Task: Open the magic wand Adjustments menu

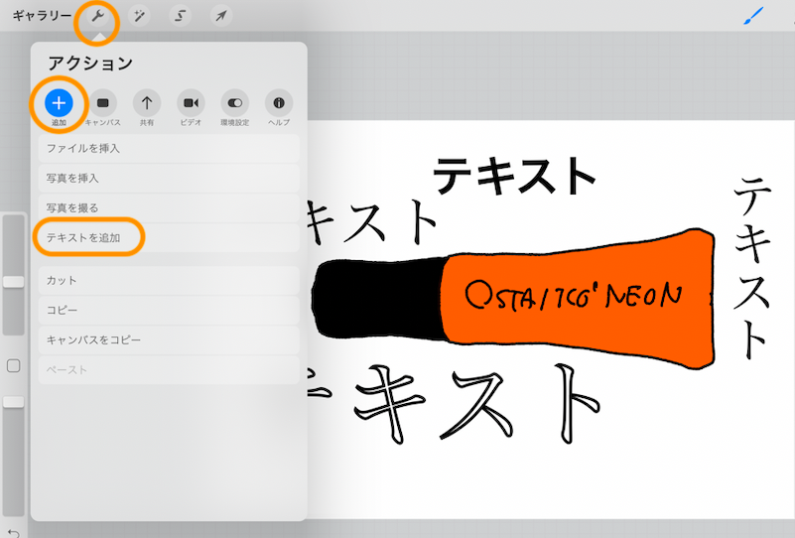Action: (x=139, y=16)
